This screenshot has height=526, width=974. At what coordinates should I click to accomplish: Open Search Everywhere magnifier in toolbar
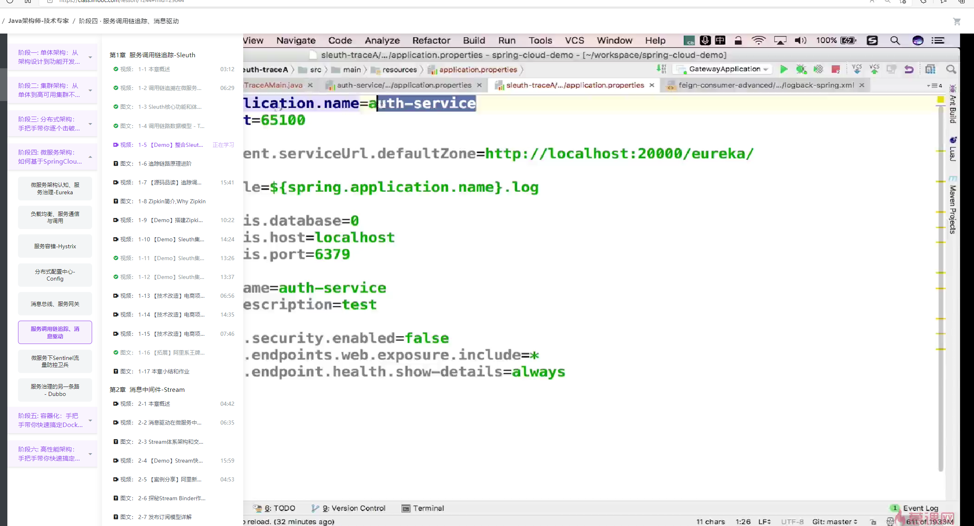click(x=951, y=69)
